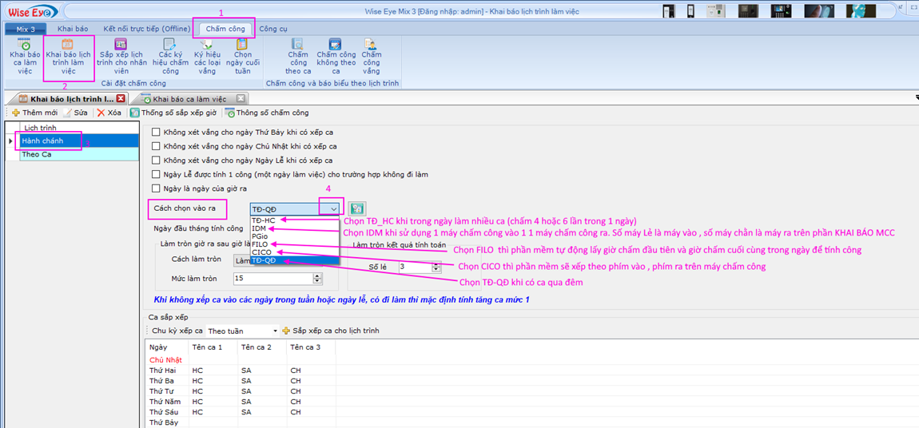Click Sắp xếp ca cho lịch trình button
Viewport: 919px width, 428px height.
point(330,331)
